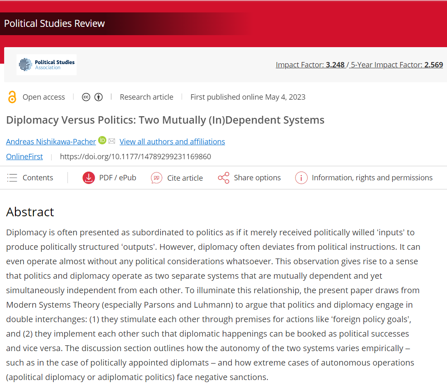This screenshot has height=385, width=447.
Task: Click the 'Research article' label
Action: (147, 97)
